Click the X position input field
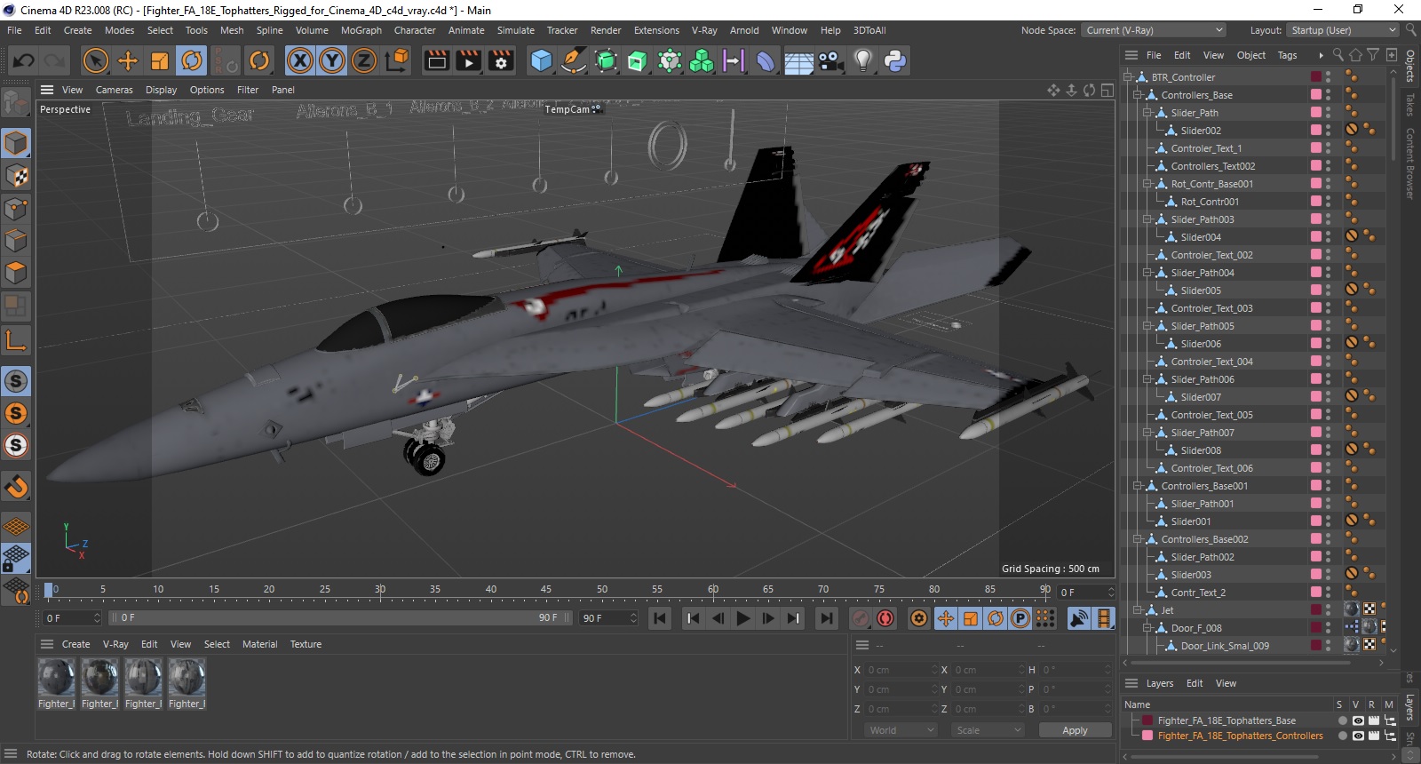1421x764 pixels. [x=901, y=670]
